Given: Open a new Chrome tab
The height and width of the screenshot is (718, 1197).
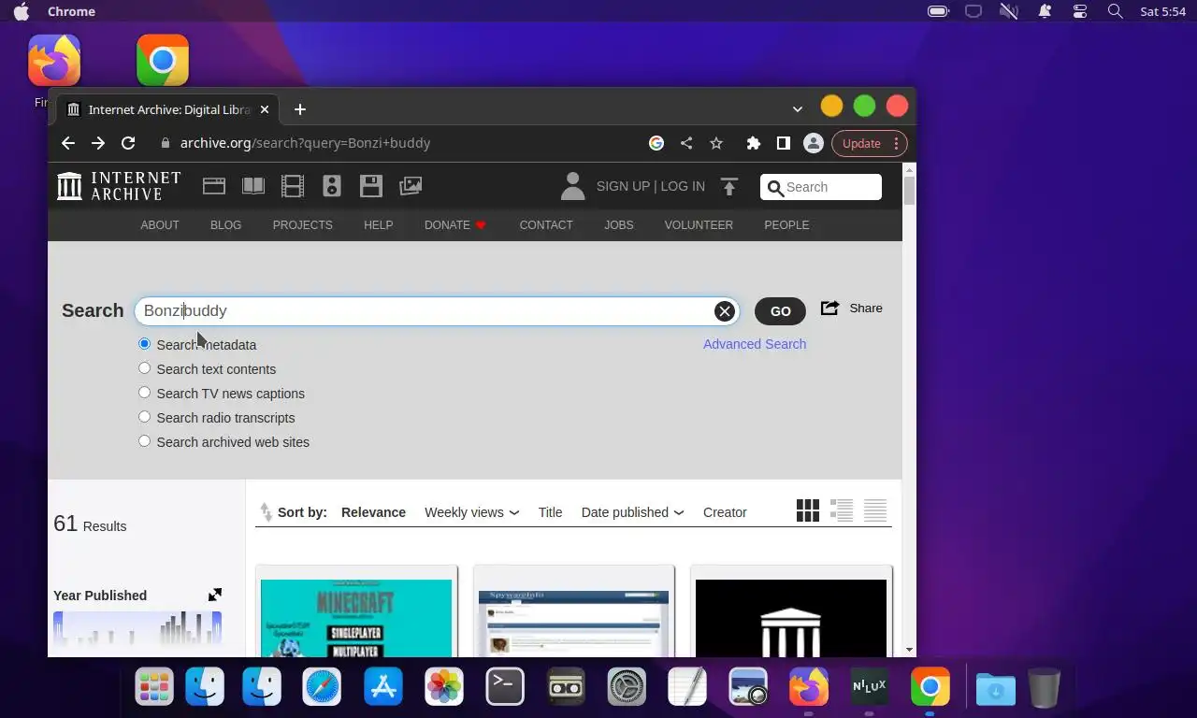Looking at the screenshot, I should point(299,109).
